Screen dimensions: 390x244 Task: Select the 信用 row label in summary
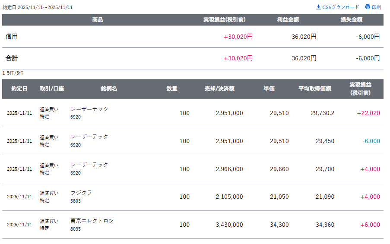(12, 37)
